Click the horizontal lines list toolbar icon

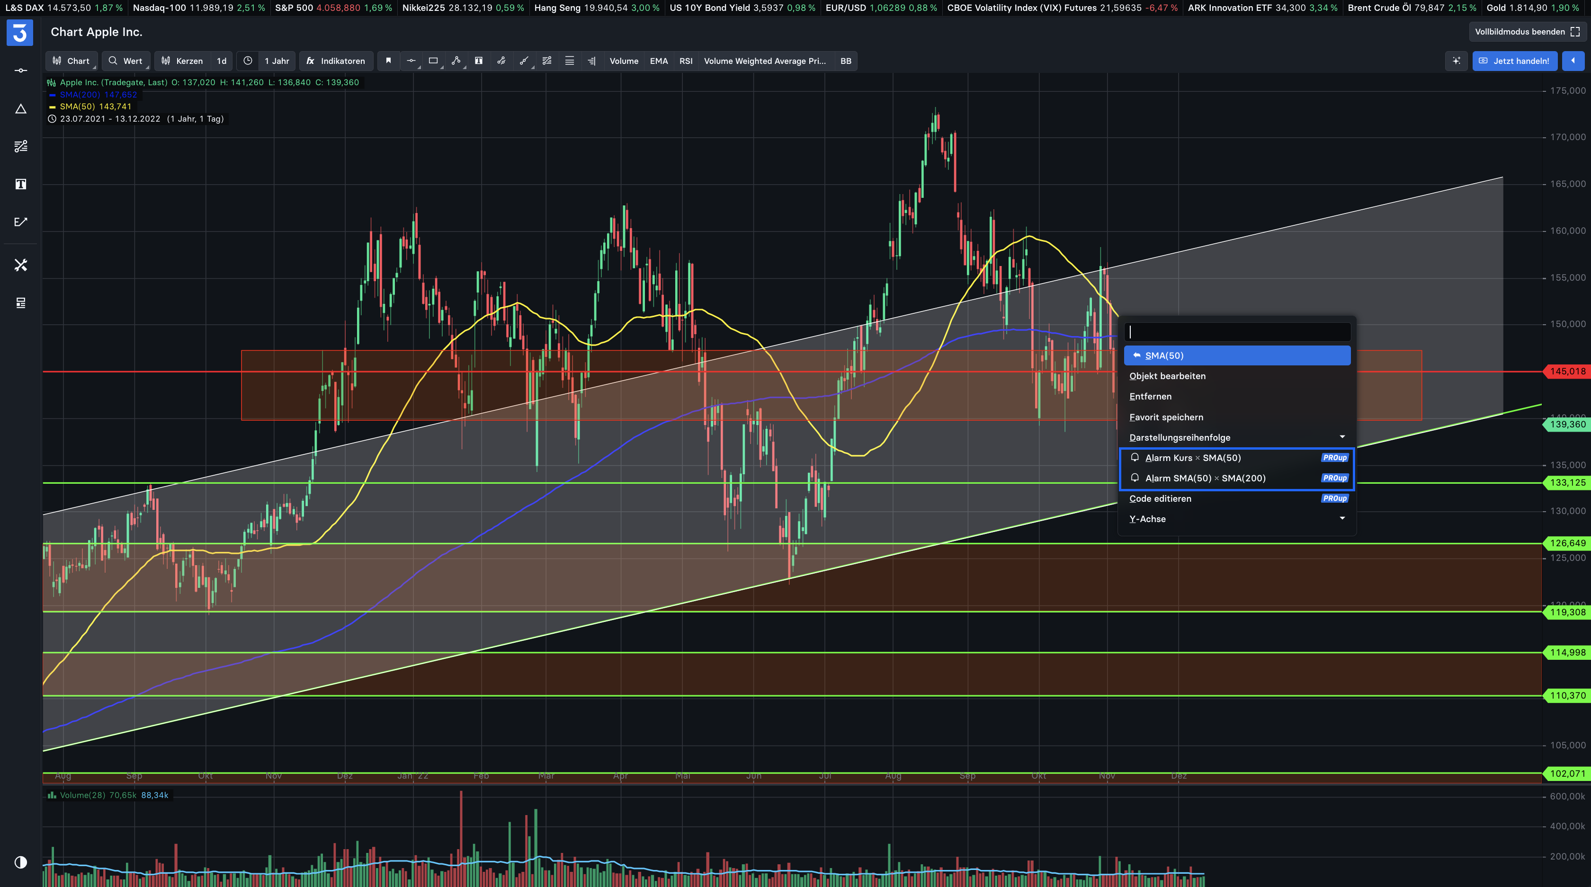(570, 61)
